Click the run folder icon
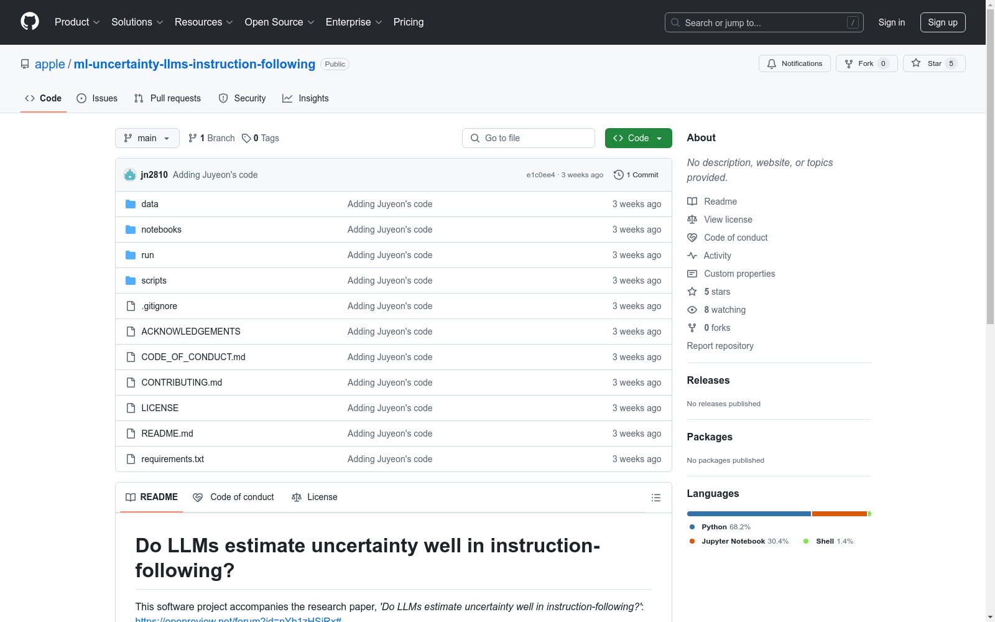Screen dimensions: 995x622 [131, 255]
